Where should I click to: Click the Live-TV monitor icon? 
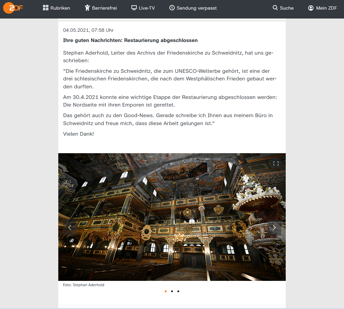click(134, 8)
